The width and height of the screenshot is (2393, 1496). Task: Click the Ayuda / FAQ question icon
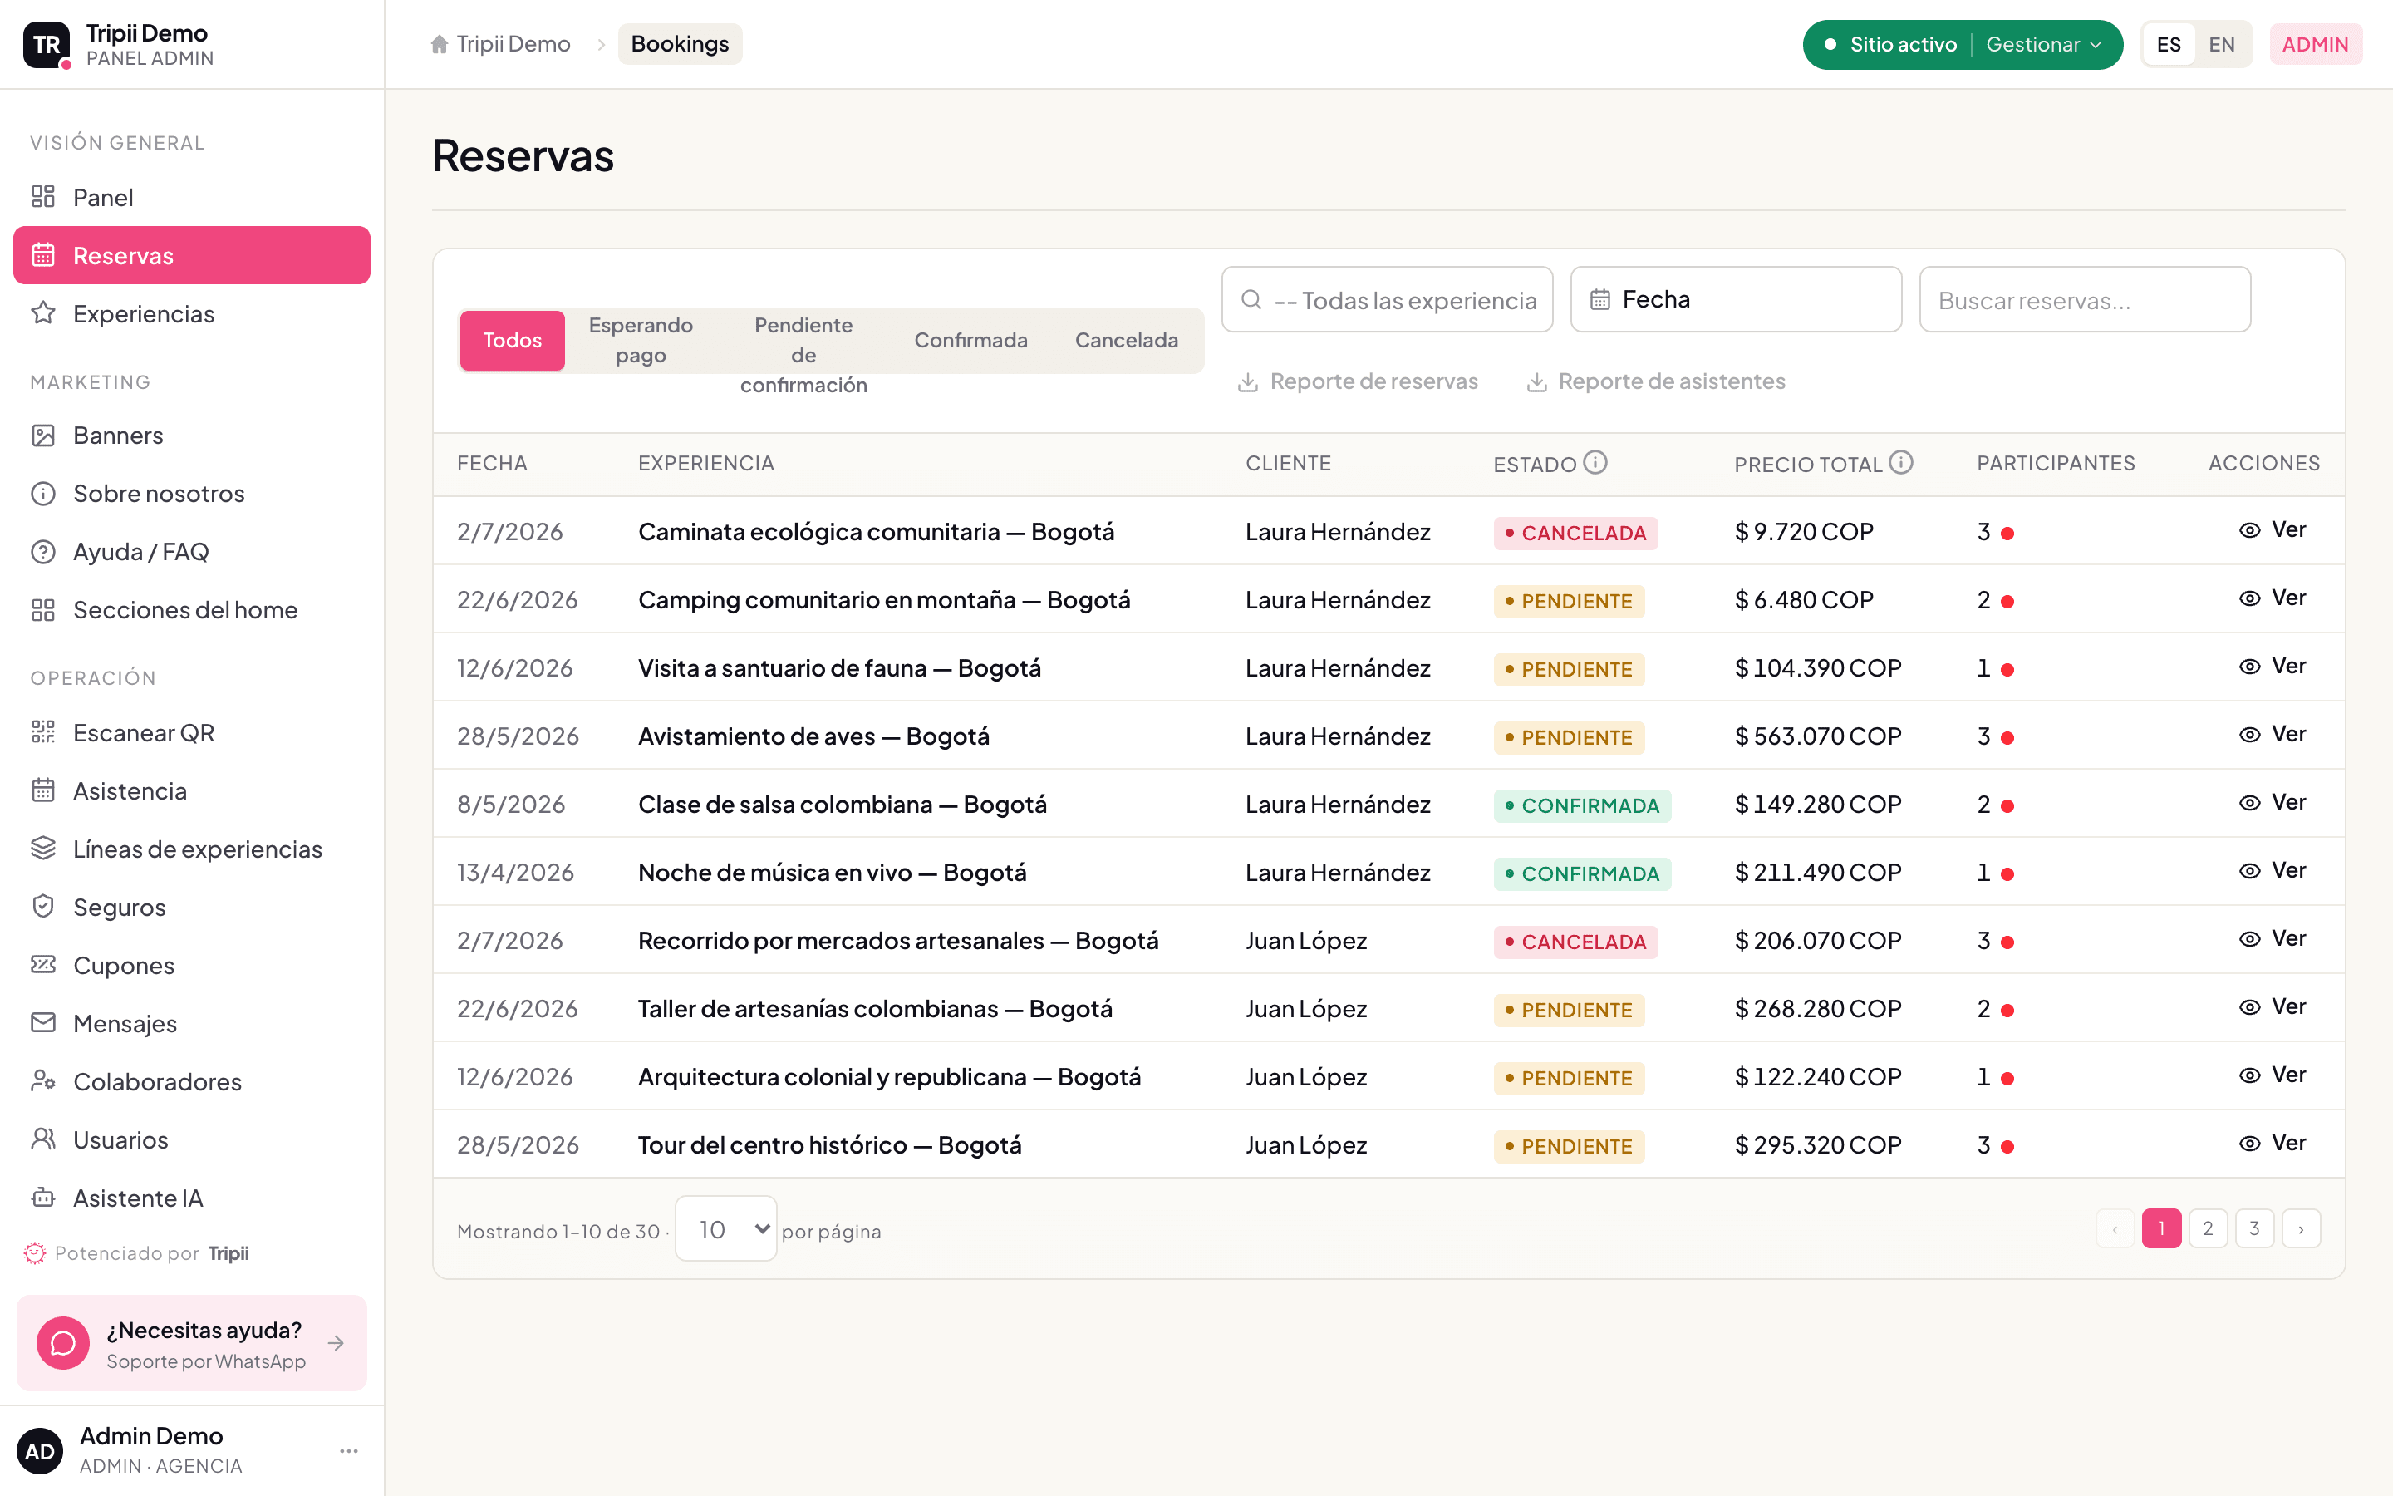click(42, 552)
